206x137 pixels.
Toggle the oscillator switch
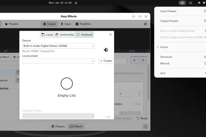pos(137,104)
